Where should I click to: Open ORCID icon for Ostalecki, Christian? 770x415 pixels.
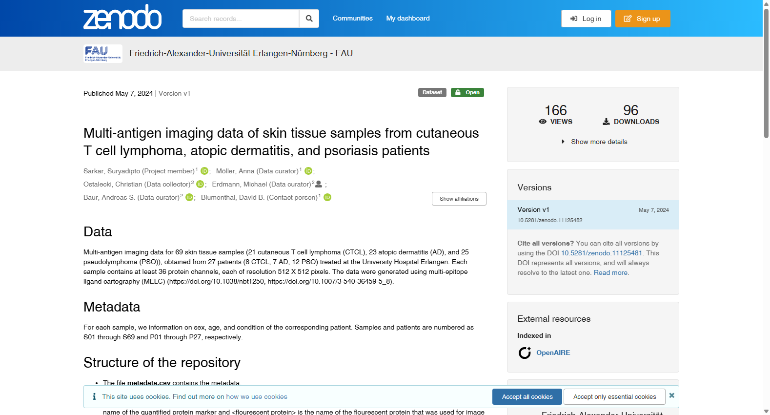(x=200, y=184)
